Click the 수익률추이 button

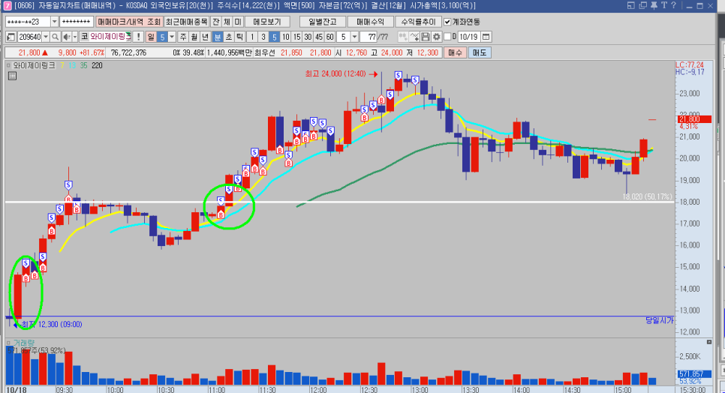tap(419, 22)
